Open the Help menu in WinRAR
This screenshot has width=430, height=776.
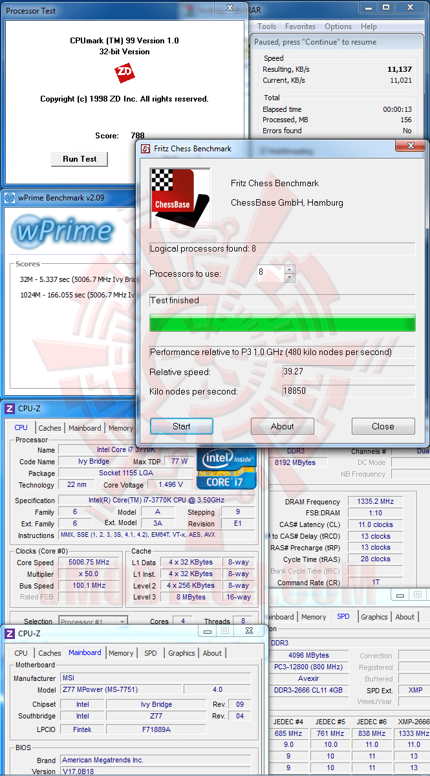(x=369, y=27)
